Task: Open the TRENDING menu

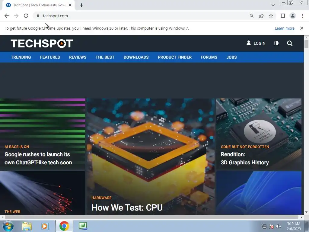Action: pyautogui.click(x=21, y=57)
